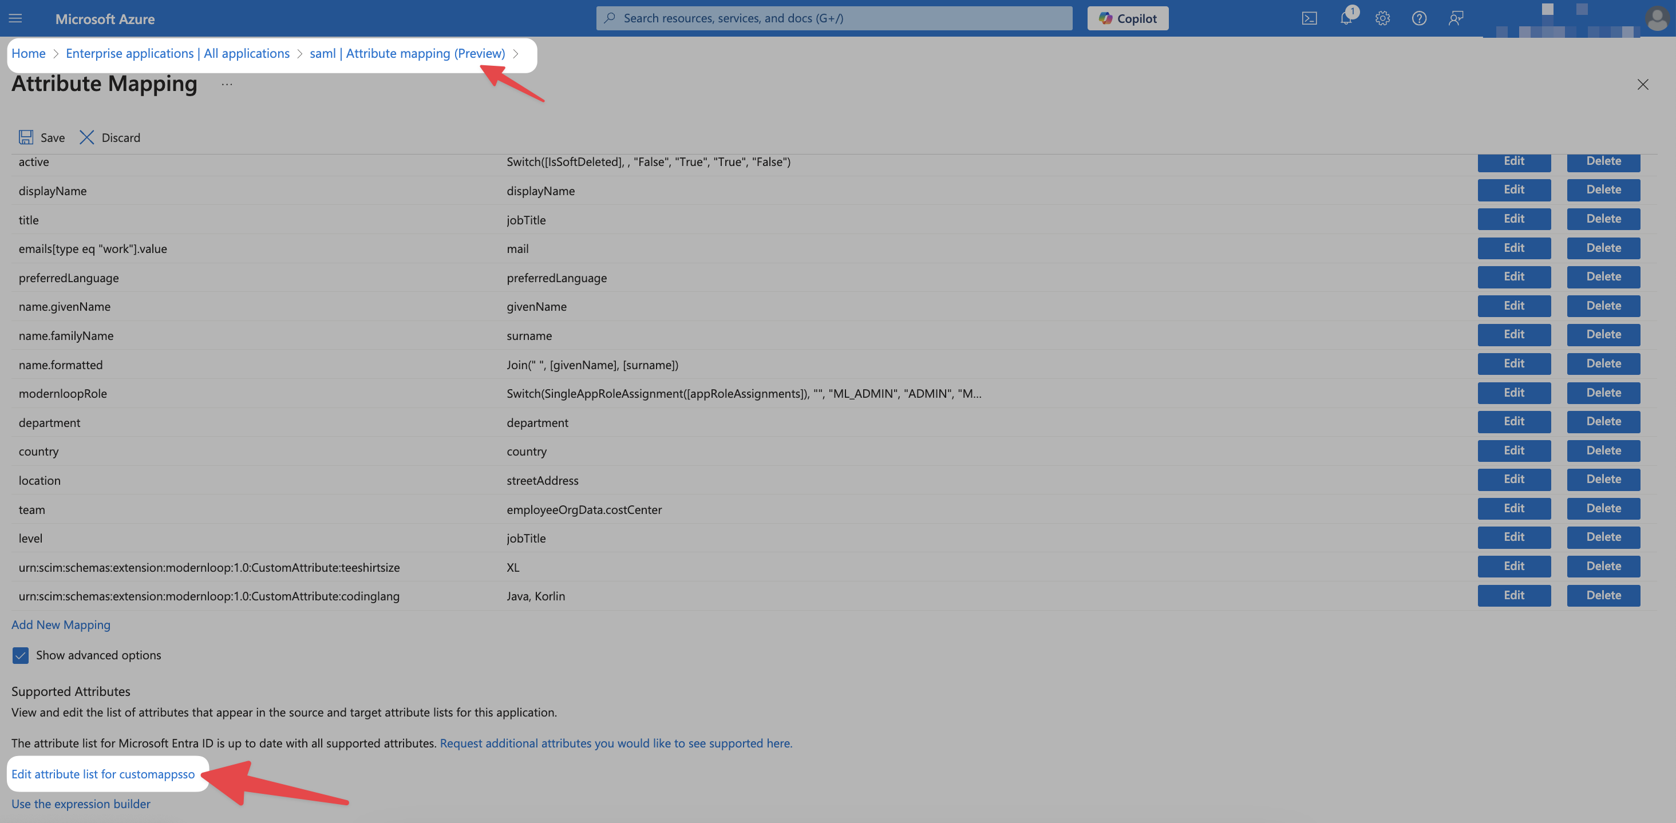The height and width of the screenshot is (823, 1676).
Task: Select the Java, Korlin value text
Action: click(535, 596)
